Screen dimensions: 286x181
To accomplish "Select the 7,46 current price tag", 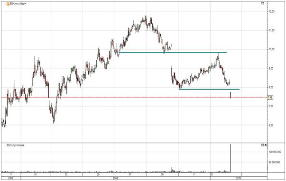I will point(270,98).
